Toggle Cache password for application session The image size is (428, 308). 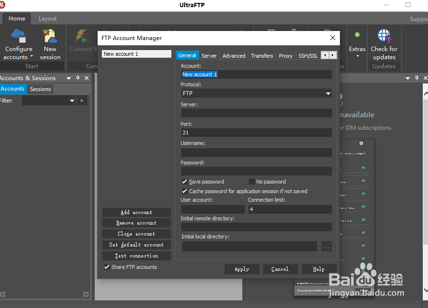point(184,191)
